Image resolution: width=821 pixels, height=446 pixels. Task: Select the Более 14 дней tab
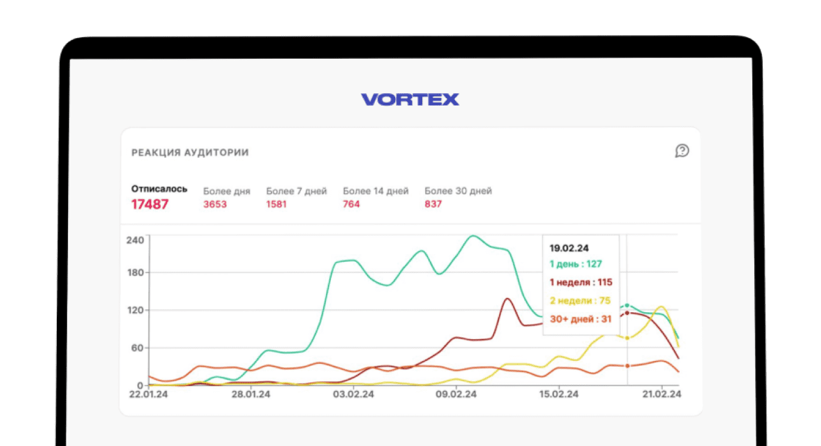[x=376, y=198]
